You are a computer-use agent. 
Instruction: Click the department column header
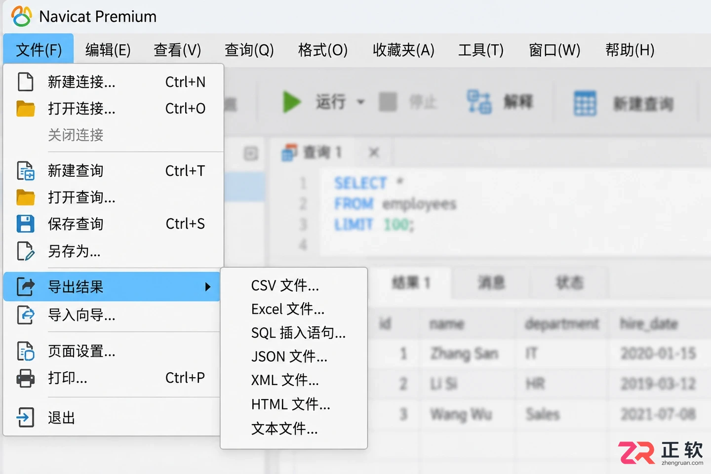pyautogui.click(x=562, y=324)
